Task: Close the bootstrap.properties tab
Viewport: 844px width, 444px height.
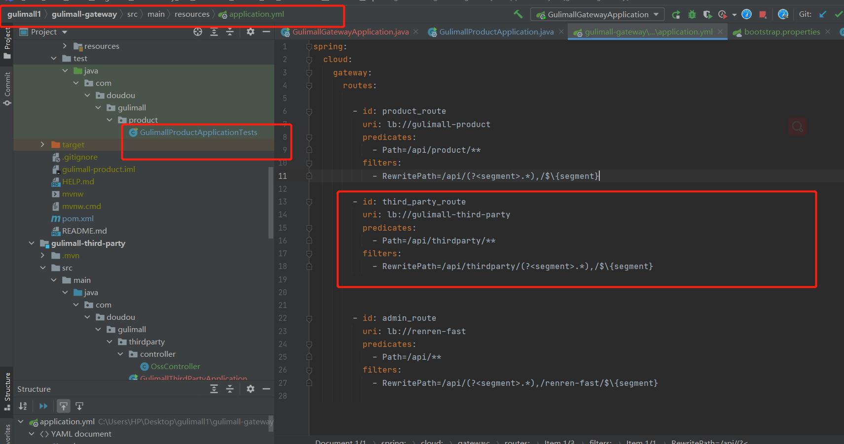Action: pos(828,32)
